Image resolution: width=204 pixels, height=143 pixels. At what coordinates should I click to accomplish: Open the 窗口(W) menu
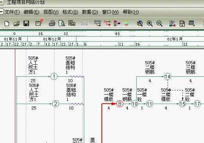pyautogui.click(x=110, y=12)
